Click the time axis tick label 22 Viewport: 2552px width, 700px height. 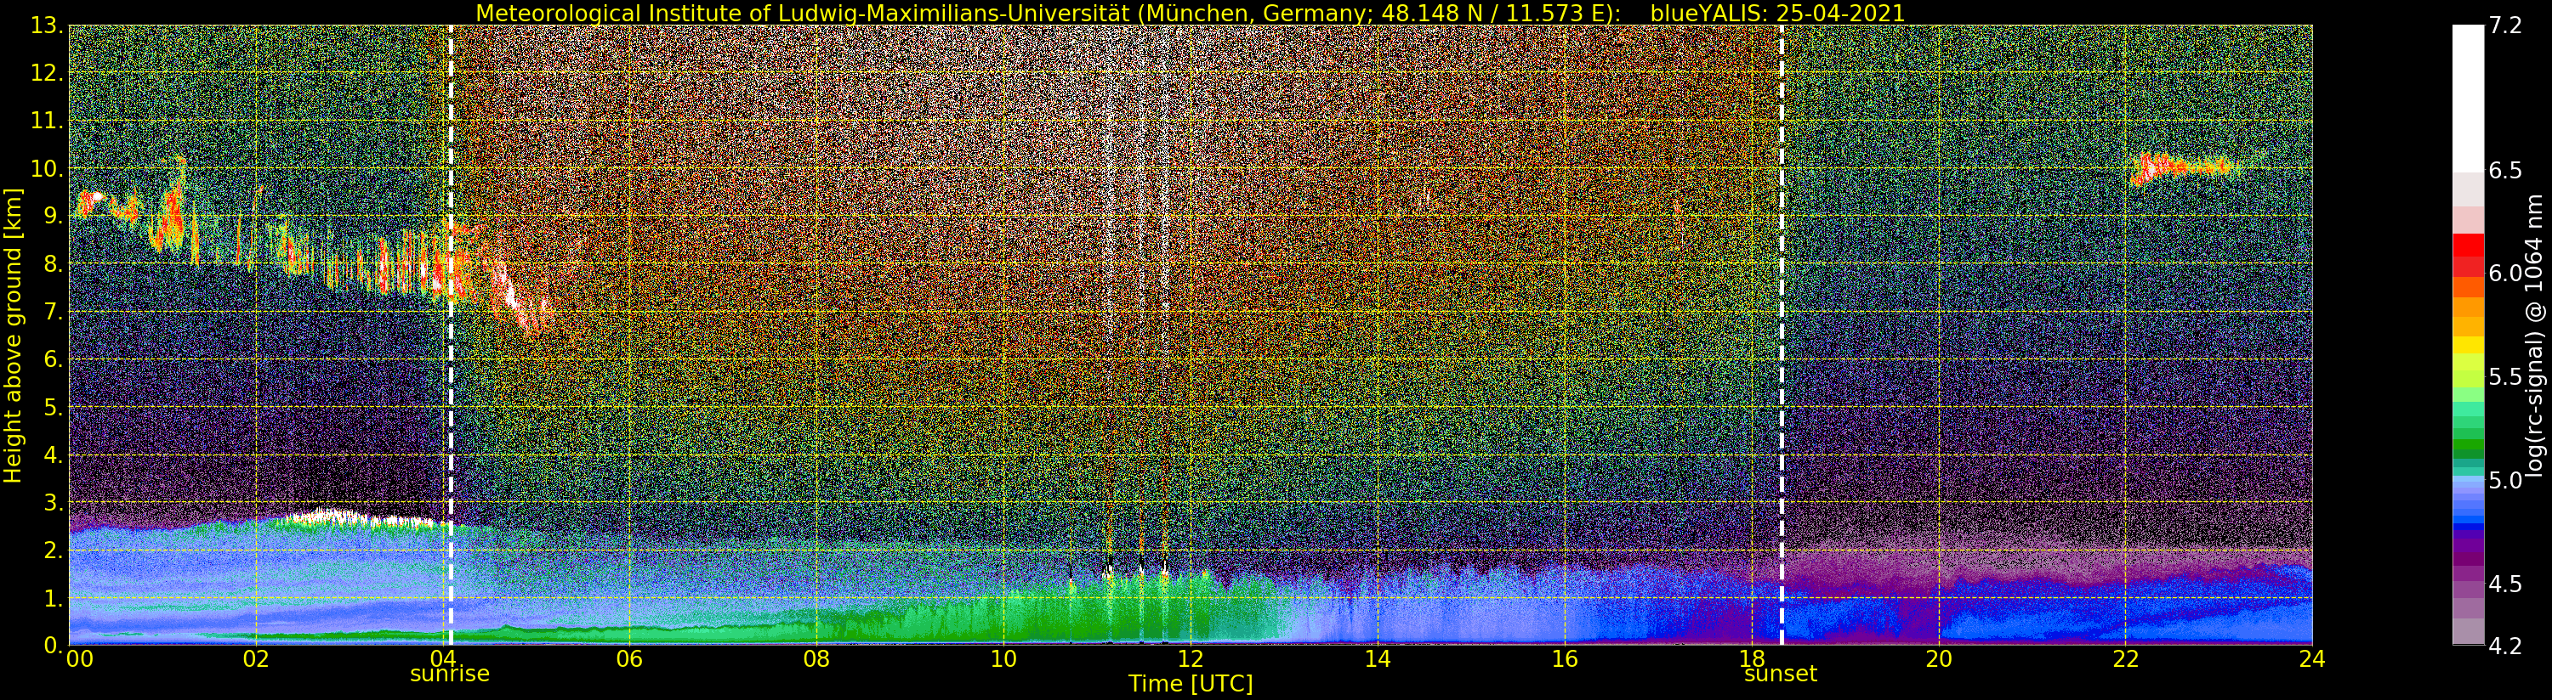coord(2125,658)
